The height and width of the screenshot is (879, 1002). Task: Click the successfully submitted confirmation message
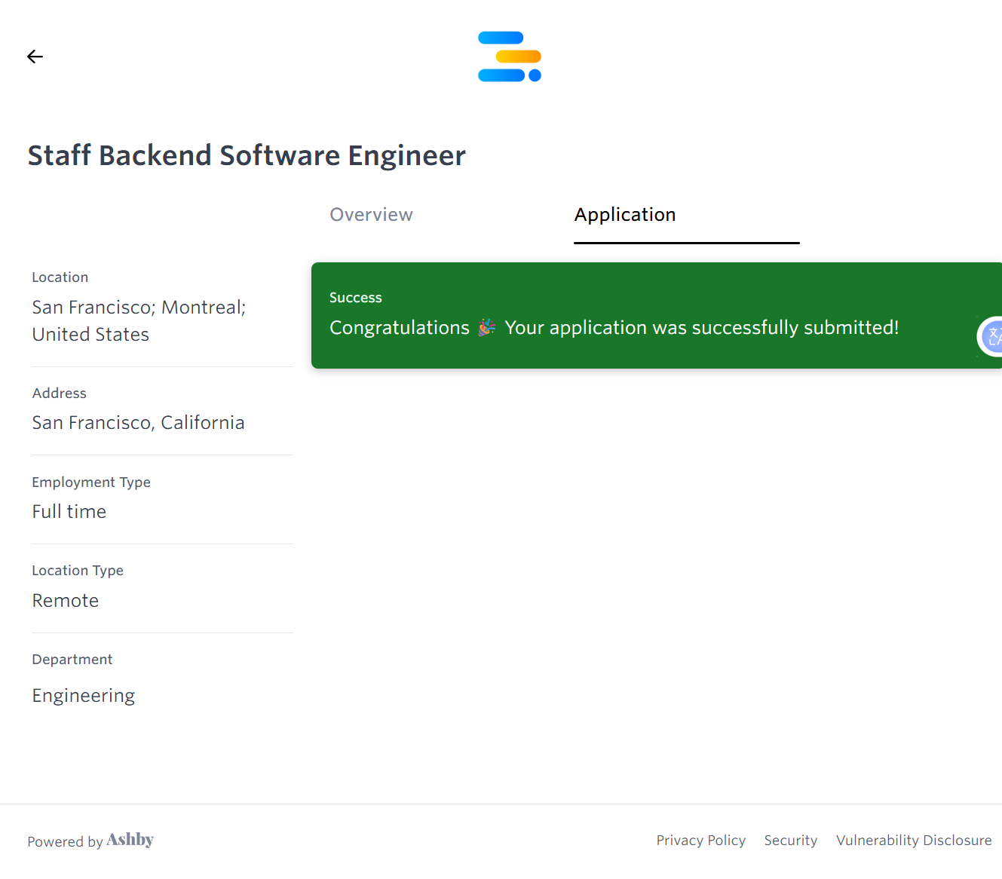click(x=701, y=328)
